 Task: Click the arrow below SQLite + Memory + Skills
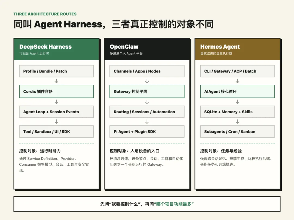tap(237, 122)
